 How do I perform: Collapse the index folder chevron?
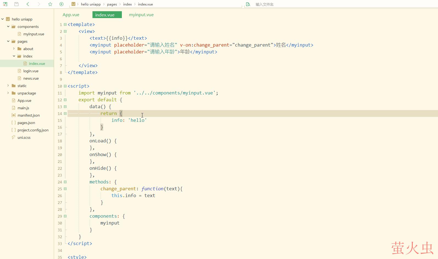(x=14, y=56)
